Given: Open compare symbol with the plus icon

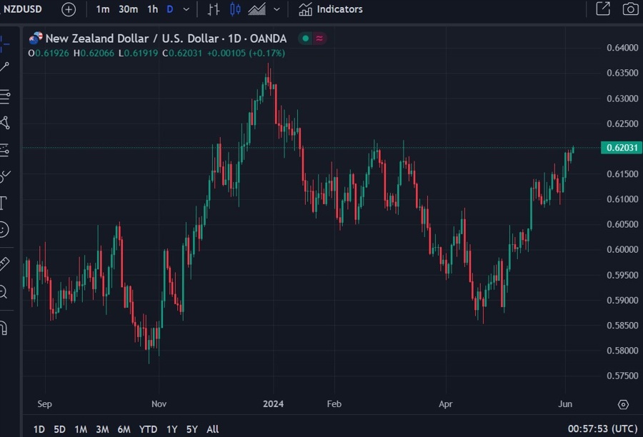Looking at the screenshot, I should click(x=68, y=9).
